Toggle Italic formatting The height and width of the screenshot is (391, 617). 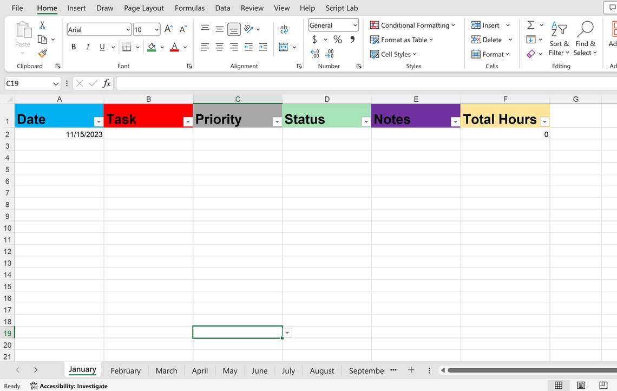pos(88,47)
